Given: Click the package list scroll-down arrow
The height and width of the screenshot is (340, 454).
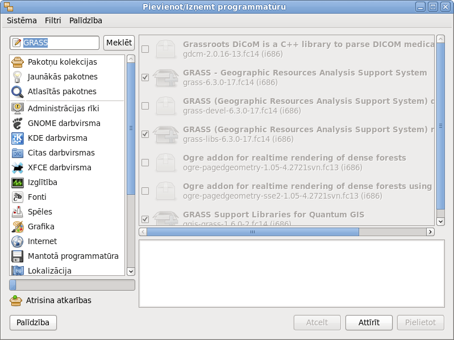Looking at the screenshot, I should [440, 221].
